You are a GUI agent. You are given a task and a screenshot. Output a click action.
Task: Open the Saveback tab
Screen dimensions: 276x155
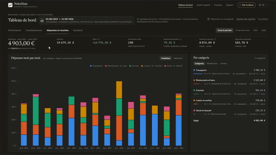pos(78,30)
